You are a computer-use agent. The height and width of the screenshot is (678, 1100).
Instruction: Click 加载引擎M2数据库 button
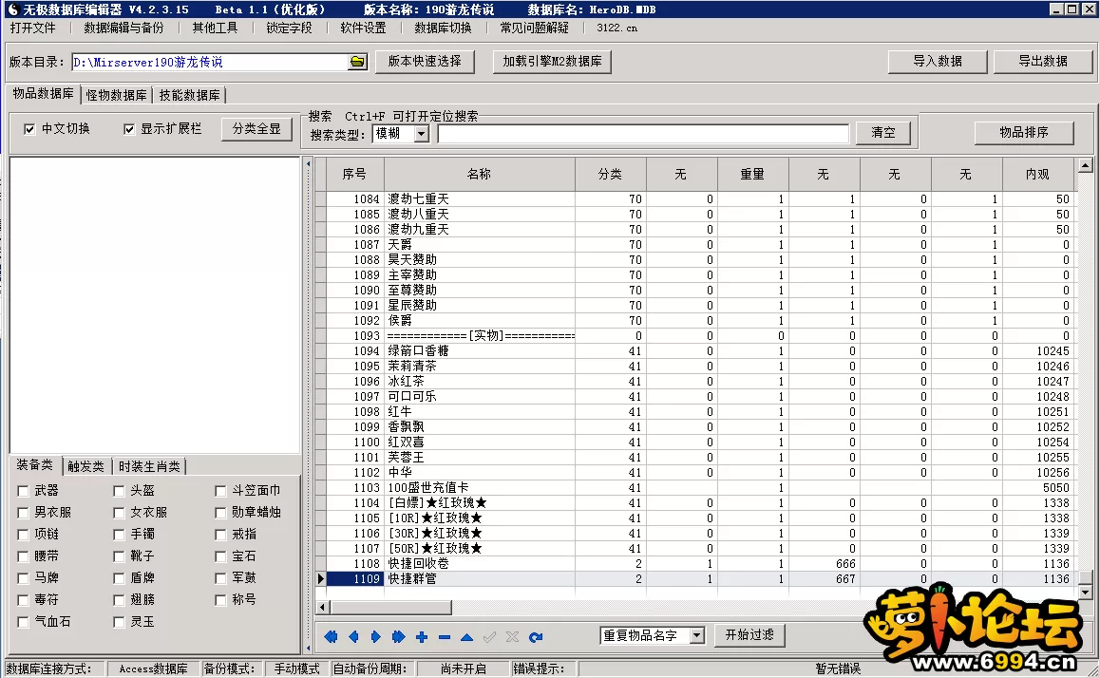(x=552, y=61)
